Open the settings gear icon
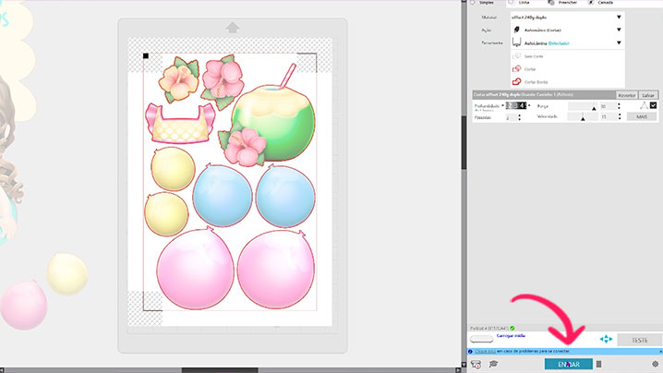This screenshot has width=663, height=373. [x=655, y=364]
